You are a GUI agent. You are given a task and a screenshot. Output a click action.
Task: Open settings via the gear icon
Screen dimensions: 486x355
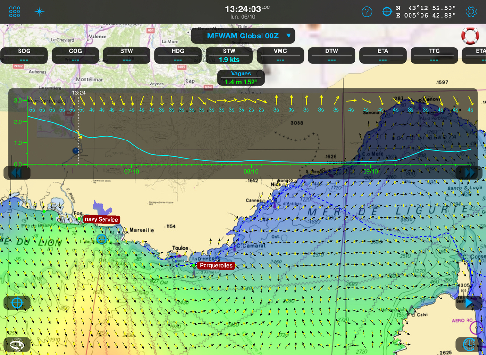(x=471, y=11)
